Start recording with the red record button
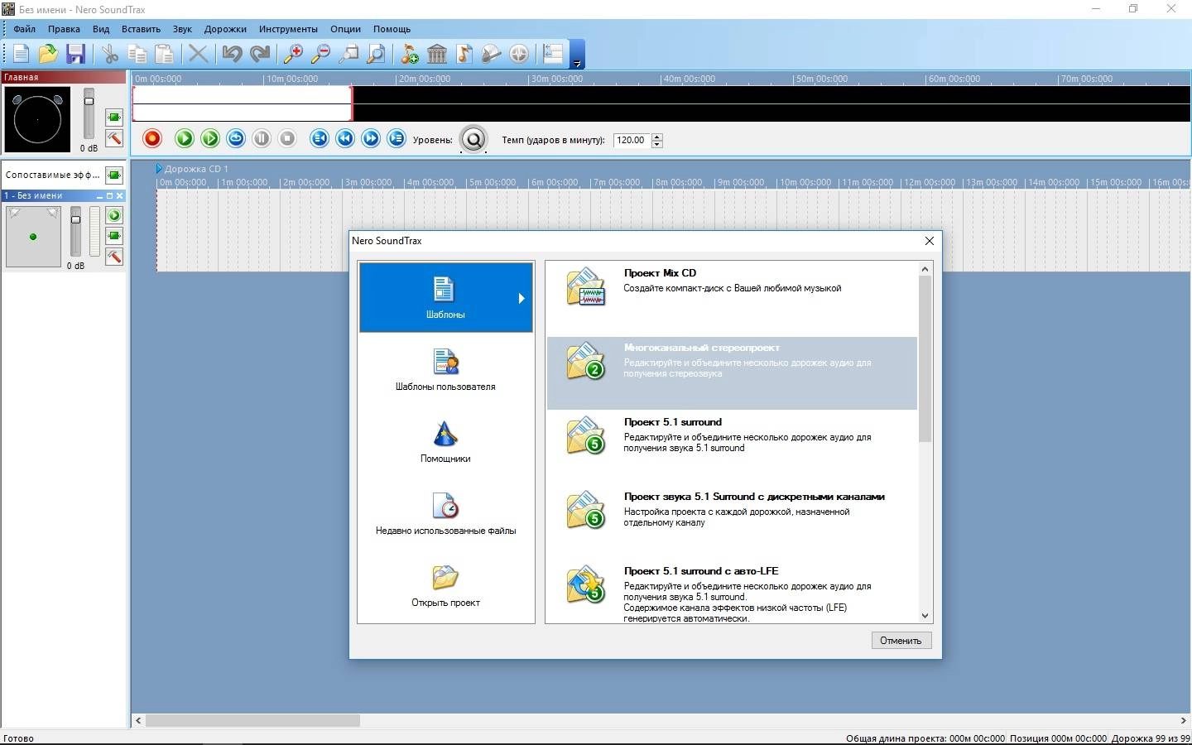This screenshot has width=1192, height=745. [x=152, y=138]
